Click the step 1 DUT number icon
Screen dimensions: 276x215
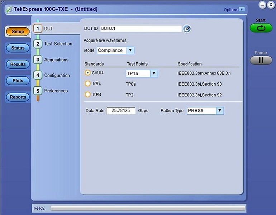(38, 29)
